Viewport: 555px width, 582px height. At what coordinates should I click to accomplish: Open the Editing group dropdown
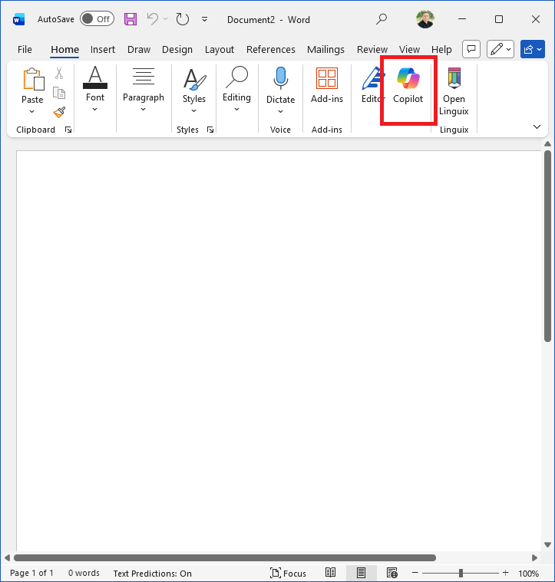tap(236, 89)
